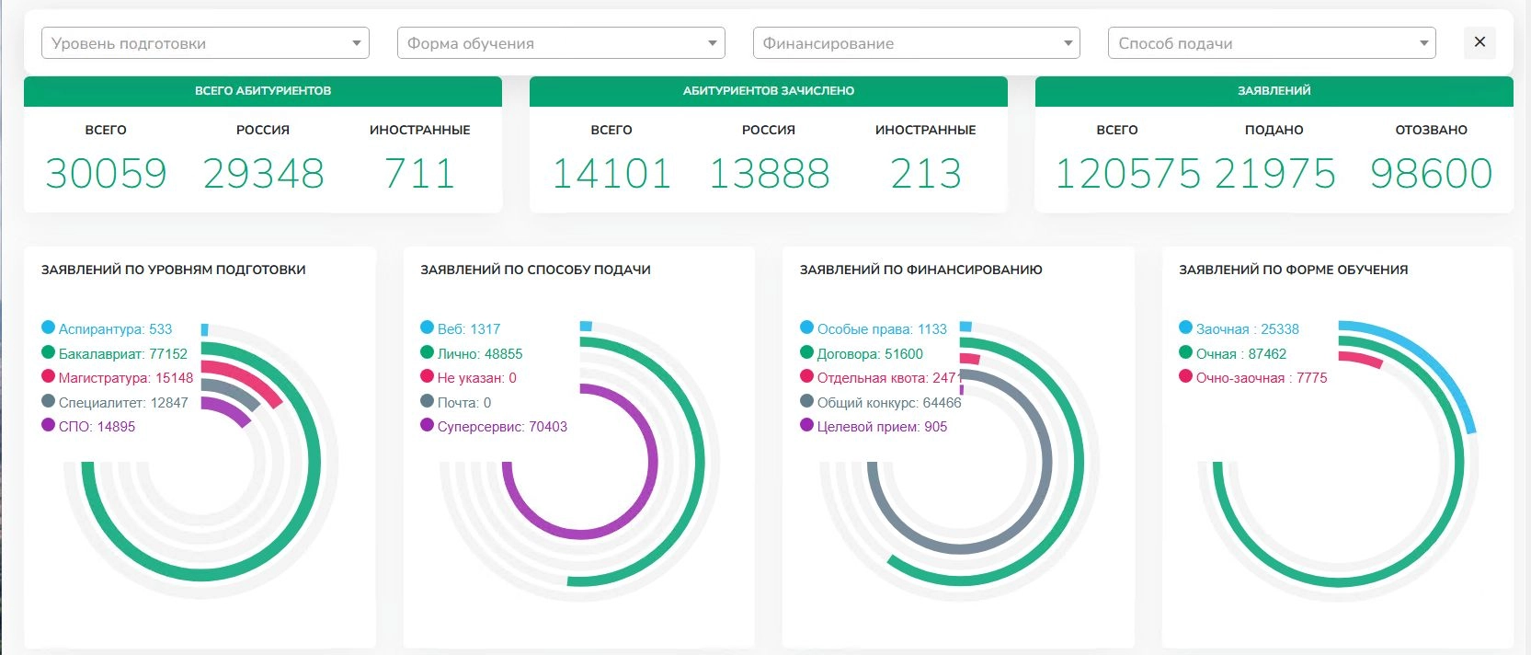Viewport: 1531px width, 655px height.
Task: Select the Договора: 51600 legend label
Action: pos(870,353)
